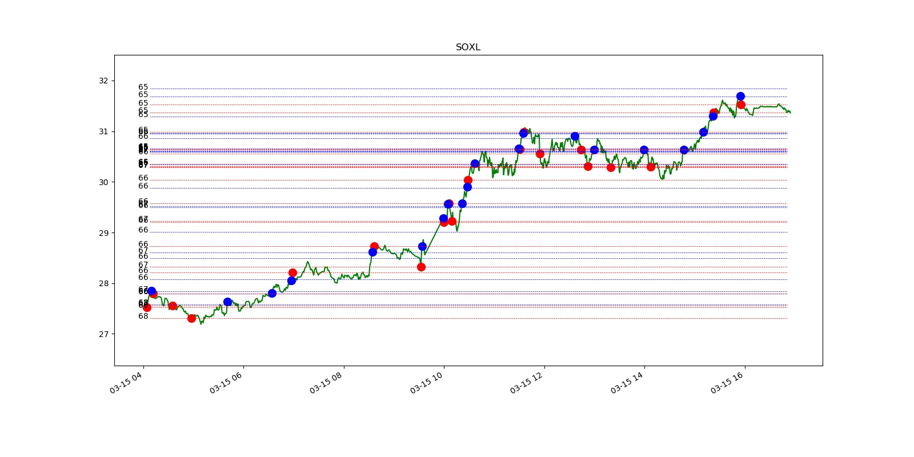Click the x-axis label 03-15 04

pyautogui.click(x=126, y=382)
